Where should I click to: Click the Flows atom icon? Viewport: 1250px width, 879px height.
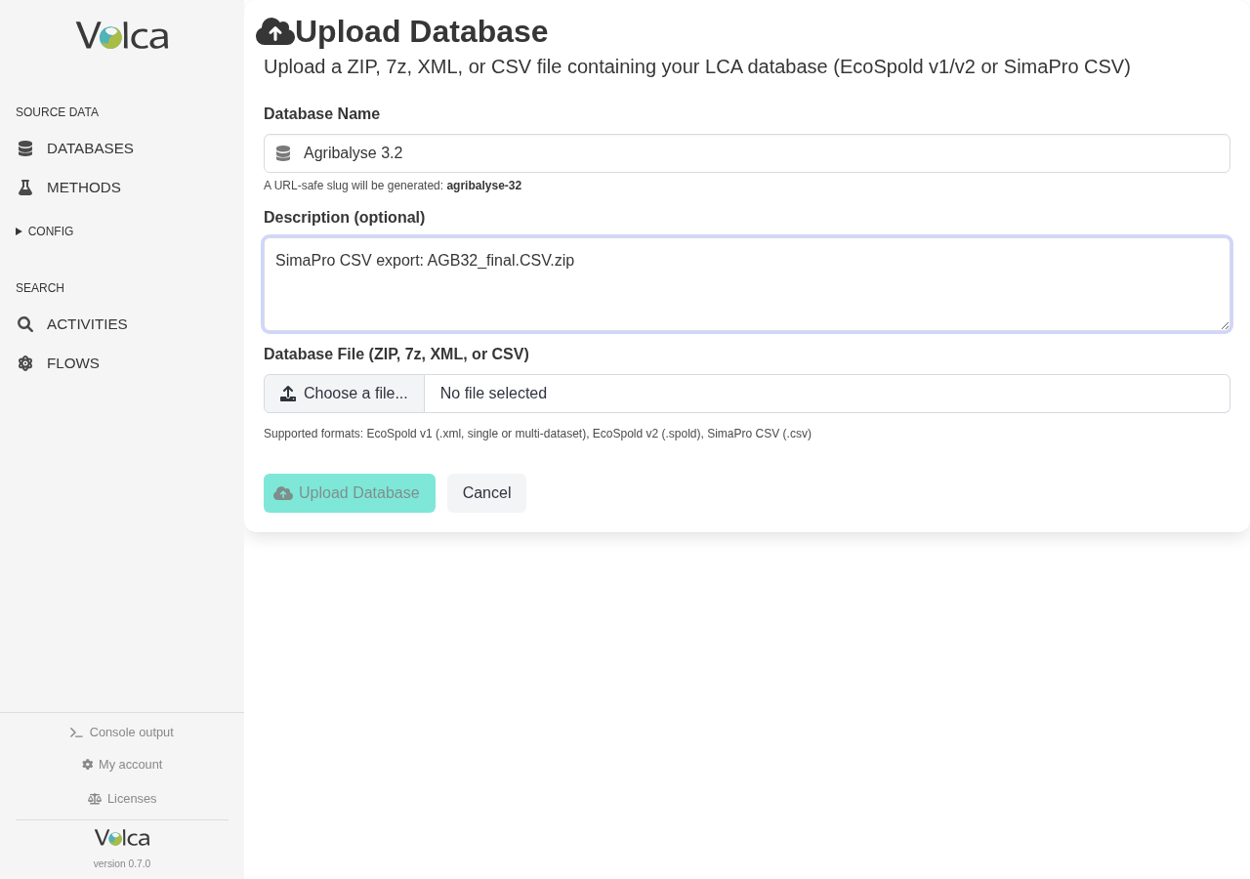tap(25, 363)
